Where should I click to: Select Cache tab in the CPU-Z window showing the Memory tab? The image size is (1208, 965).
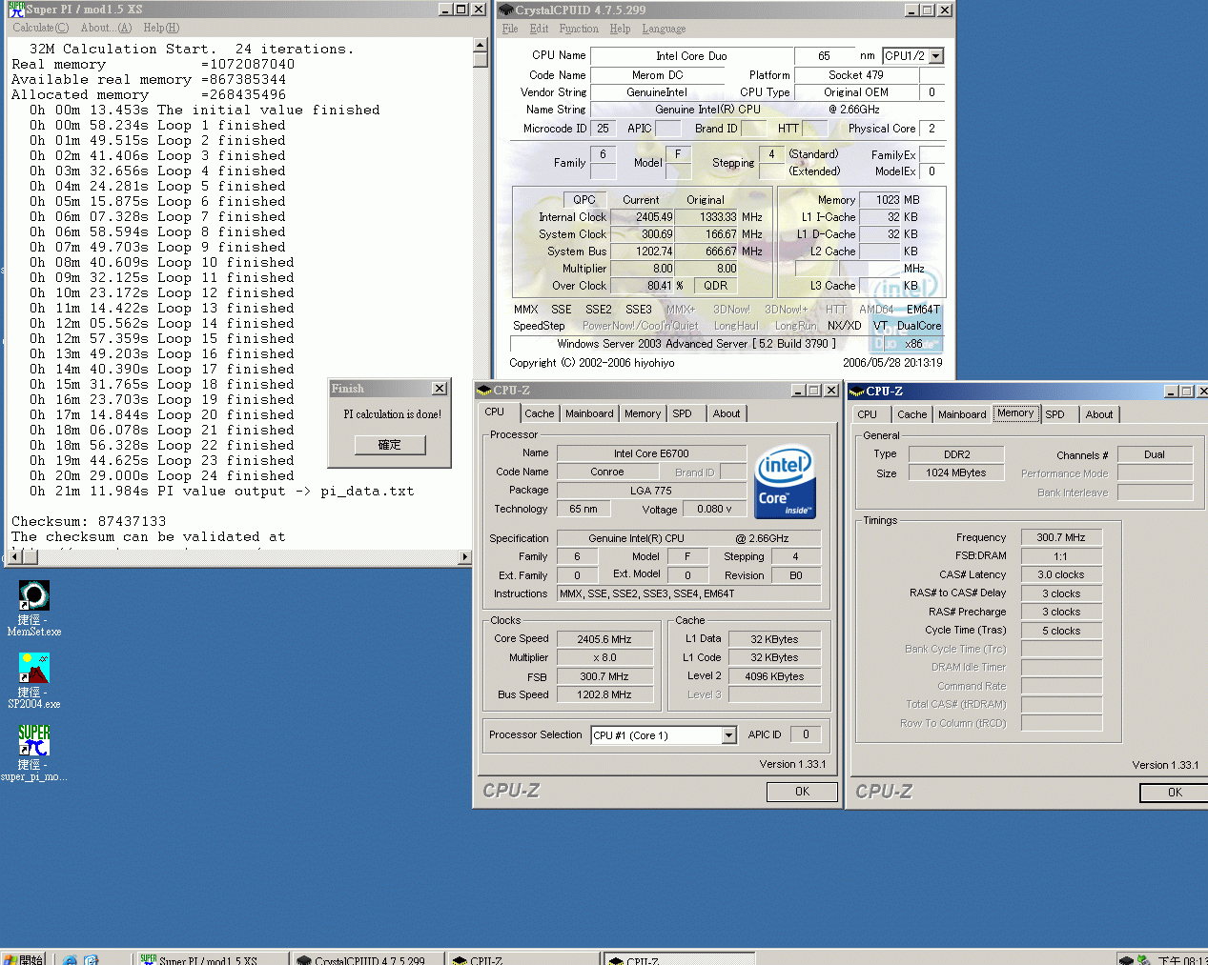(x=911, y=414)
